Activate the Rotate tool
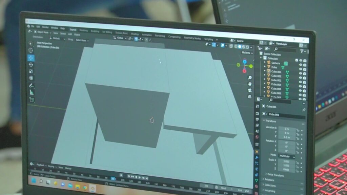Image resolution: width=347 pixels, height=195 pixels. 31,65
